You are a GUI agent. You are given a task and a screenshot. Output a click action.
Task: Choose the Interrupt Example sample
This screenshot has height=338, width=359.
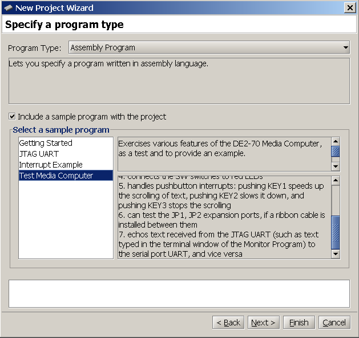51,165
